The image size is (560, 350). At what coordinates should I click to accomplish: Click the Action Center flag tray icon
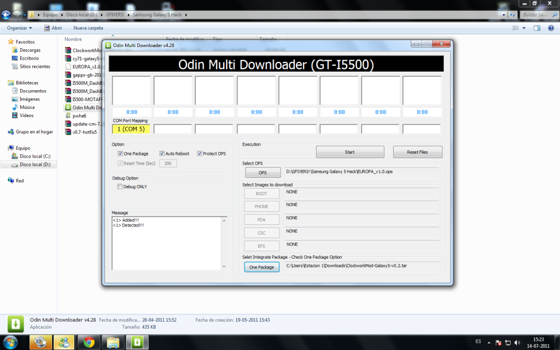(499, 343)
